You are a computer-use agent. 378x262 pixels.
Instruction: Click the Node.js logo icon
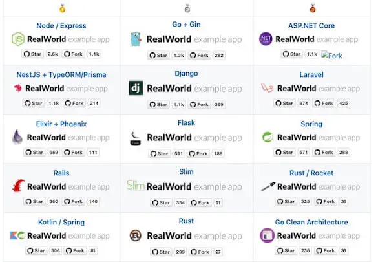(18, 39)
